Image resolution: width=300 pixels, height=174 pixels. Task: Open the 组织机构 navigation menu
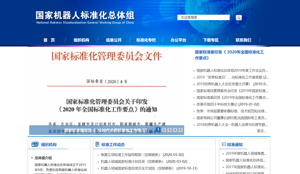pyautogui.click(x=81, y=40)
